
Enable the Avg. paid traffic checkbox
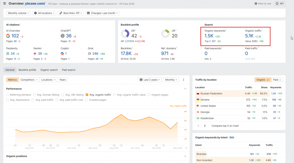click(33, 100)
